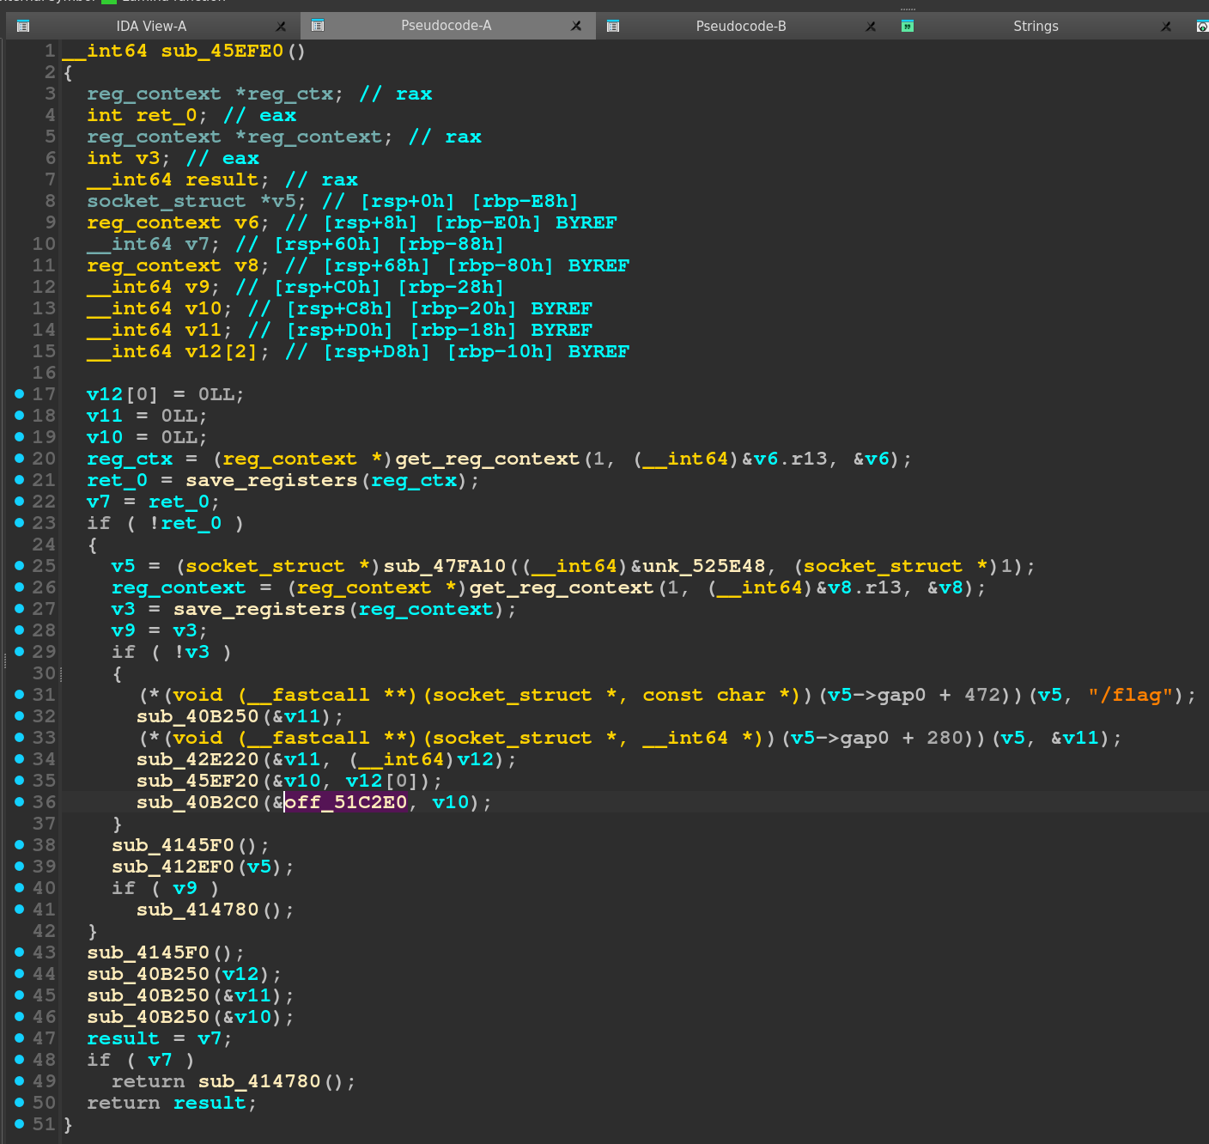Toggle breakpoint dot on line 20

pyautogui.click(x=19, y=458)
